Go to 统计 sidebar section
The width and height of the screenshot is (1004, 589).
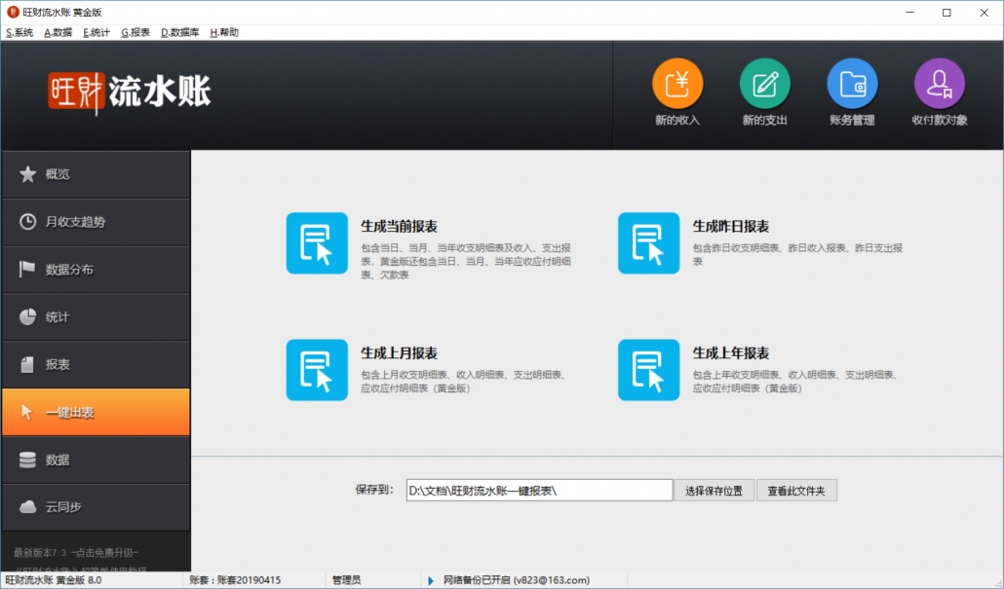point(96,317)
